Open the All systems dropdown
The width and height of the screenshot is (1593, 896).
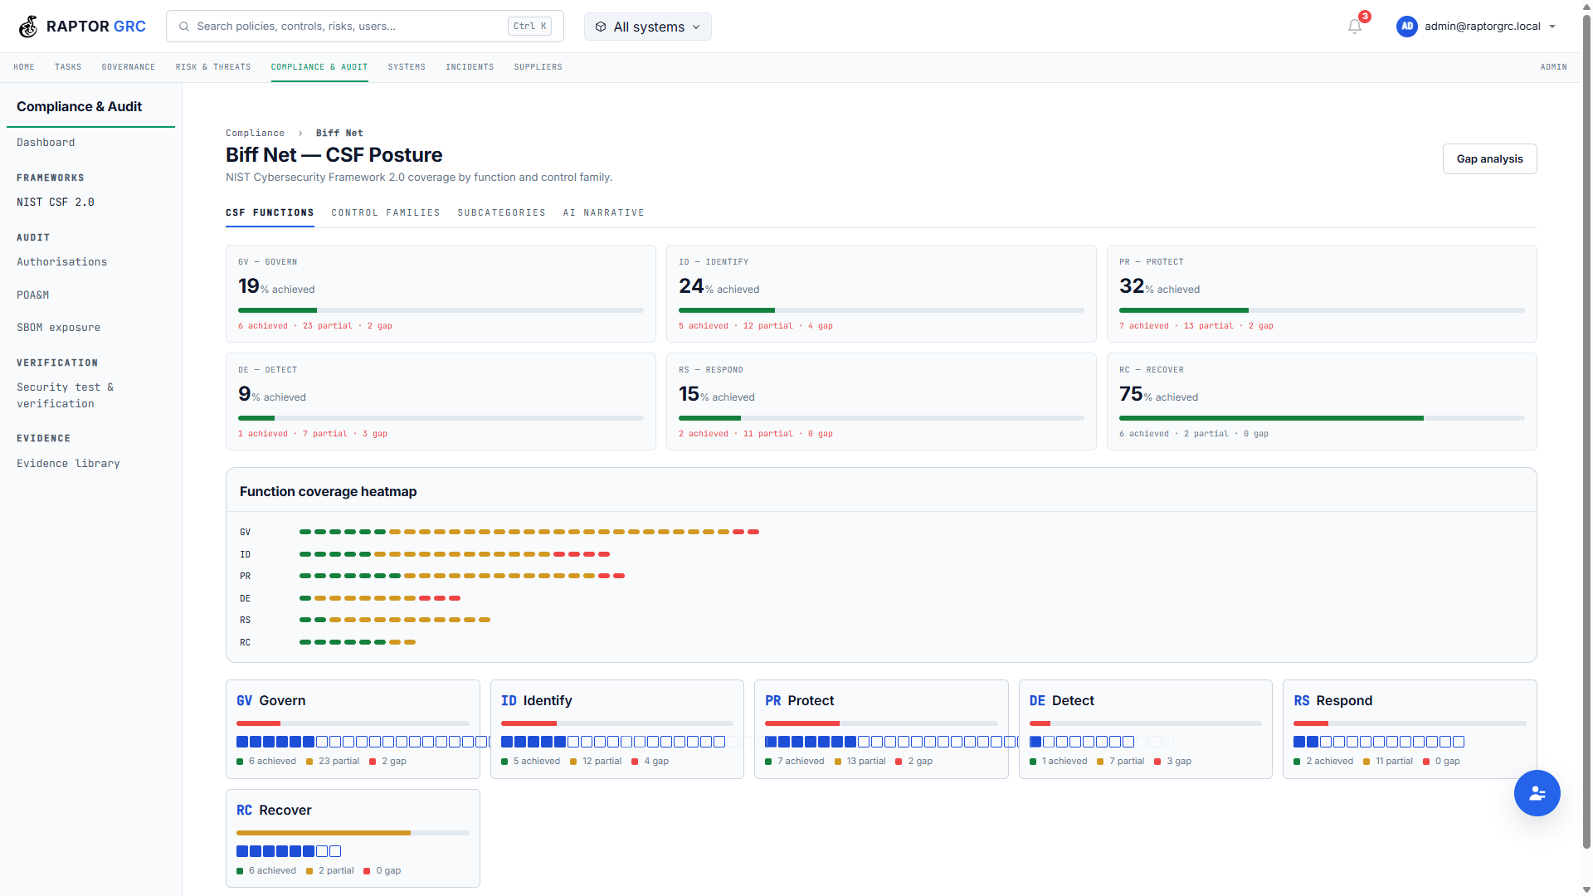[x=647, y=27]
